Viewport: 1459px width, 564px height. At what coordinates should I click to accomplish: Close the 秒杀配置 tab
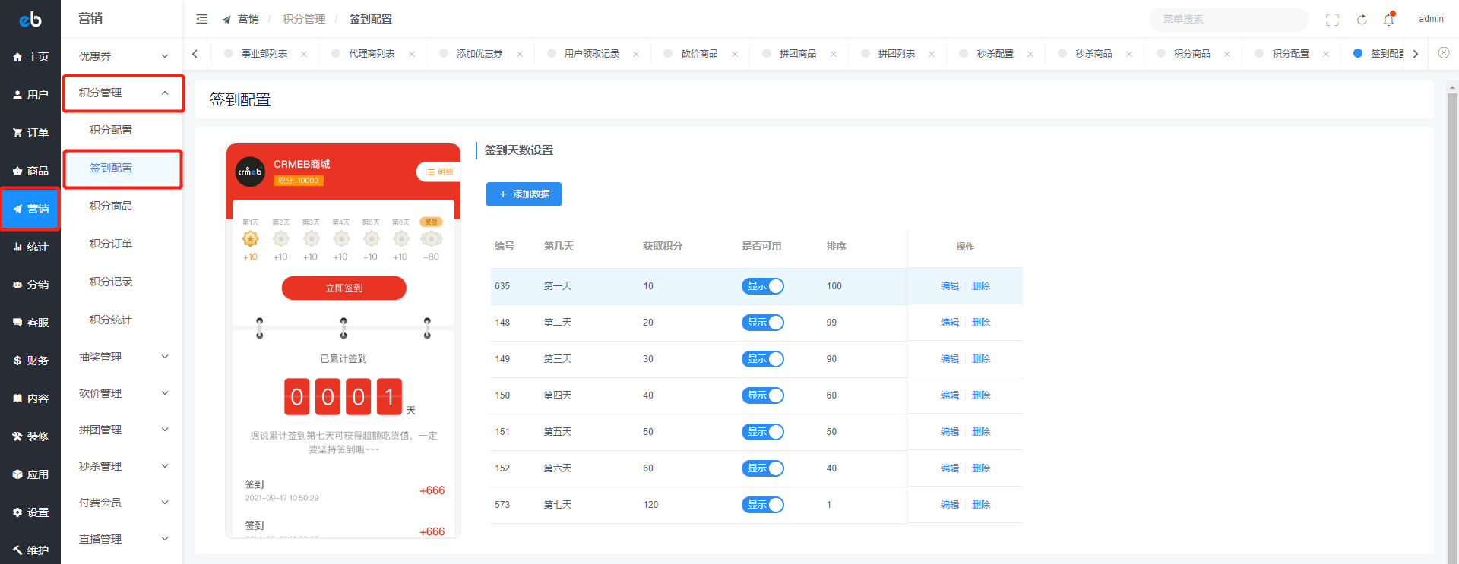[1030, 54]
